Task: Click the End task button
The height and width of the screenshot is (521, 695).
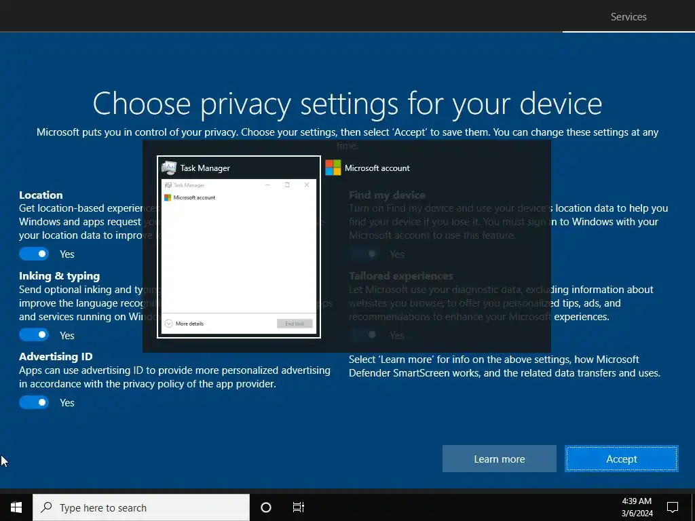Action: pos(295,324)
